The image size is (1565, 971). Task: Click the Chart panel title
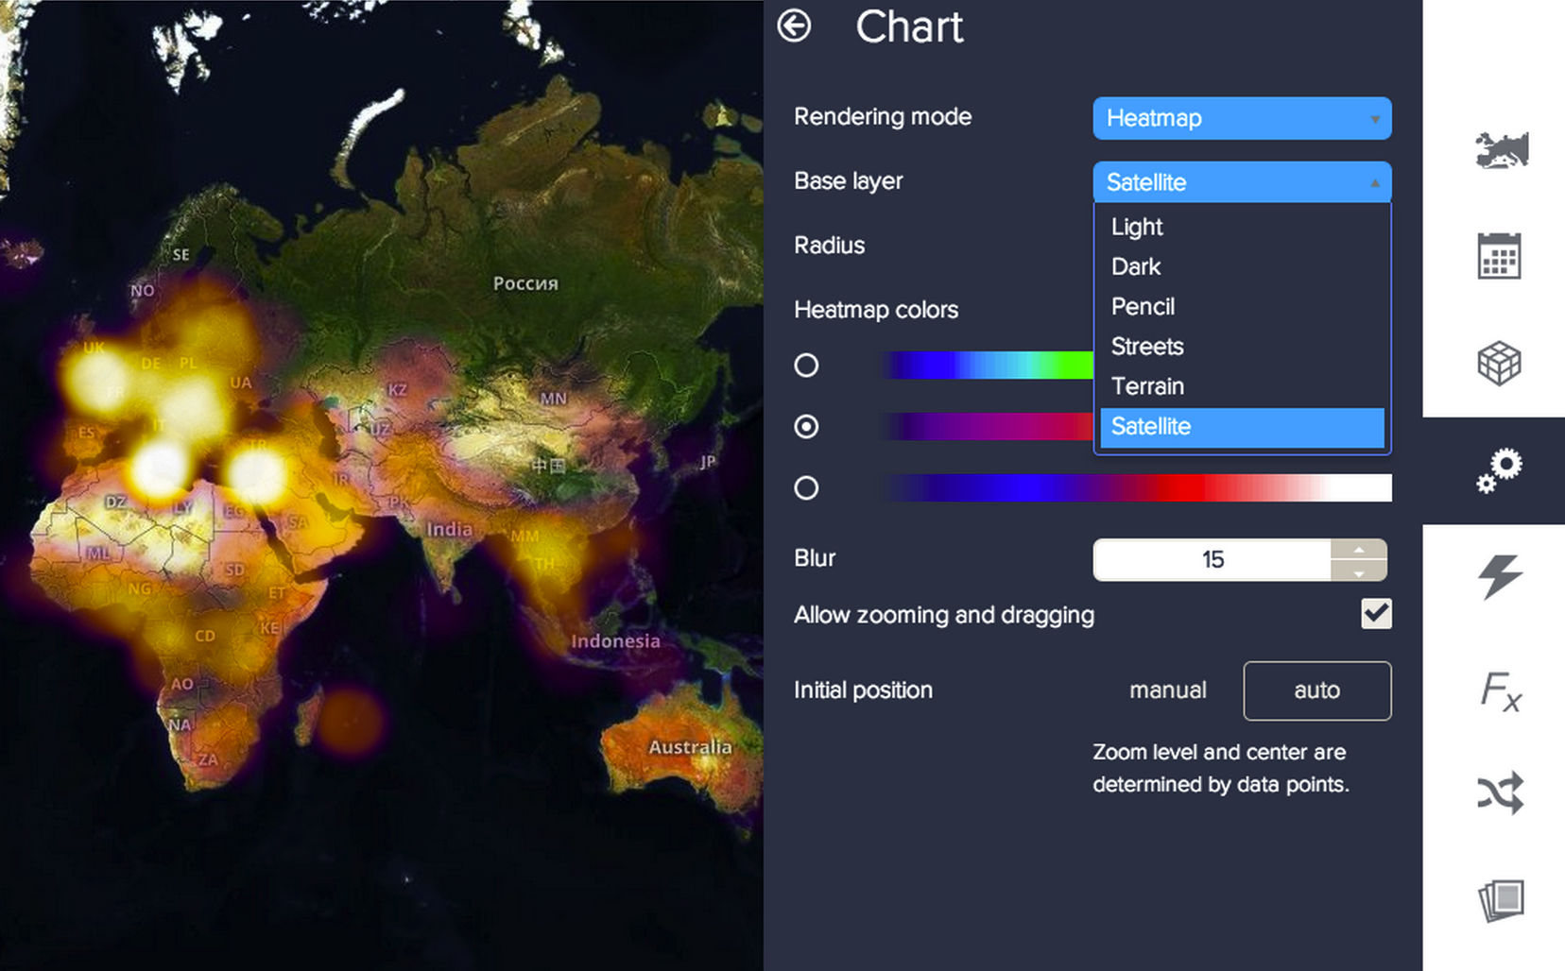[x=909, y=26]
